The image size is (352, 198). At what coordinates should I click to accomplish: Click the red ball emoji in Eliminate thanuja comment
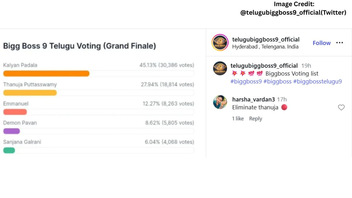[x=284, y=107]
